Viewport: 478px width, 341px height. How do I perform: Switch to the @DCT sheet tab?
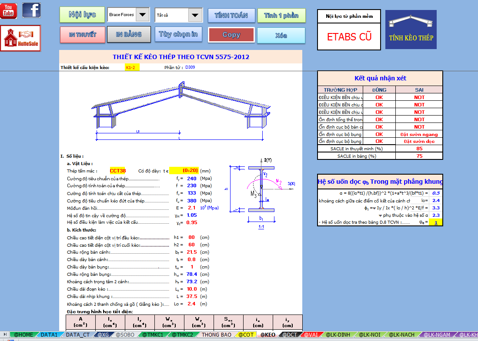290,334
